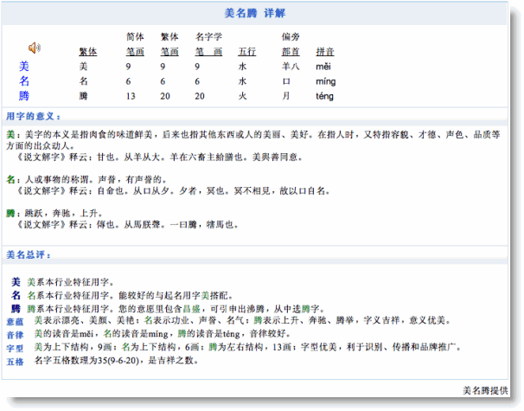Image resolution: width=524 pixels, height=411 pixels.
Task: Click the 繁体 column header
Action: (x=87, y=51)
